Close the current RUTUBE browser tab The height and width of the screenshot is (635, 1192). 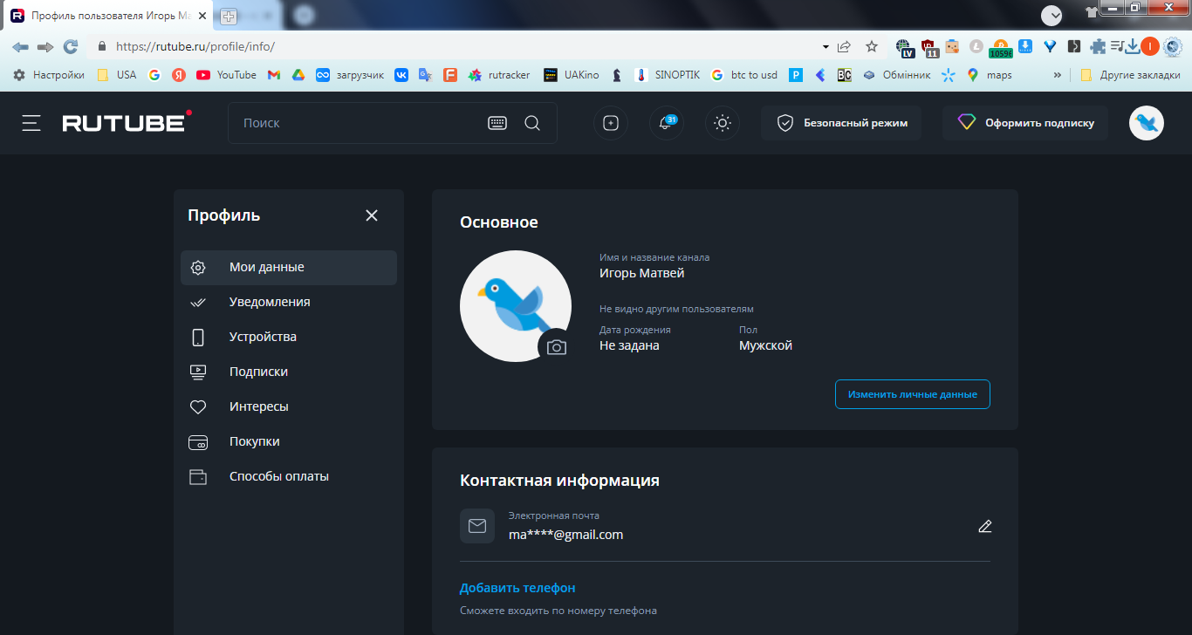coord(203,16)
